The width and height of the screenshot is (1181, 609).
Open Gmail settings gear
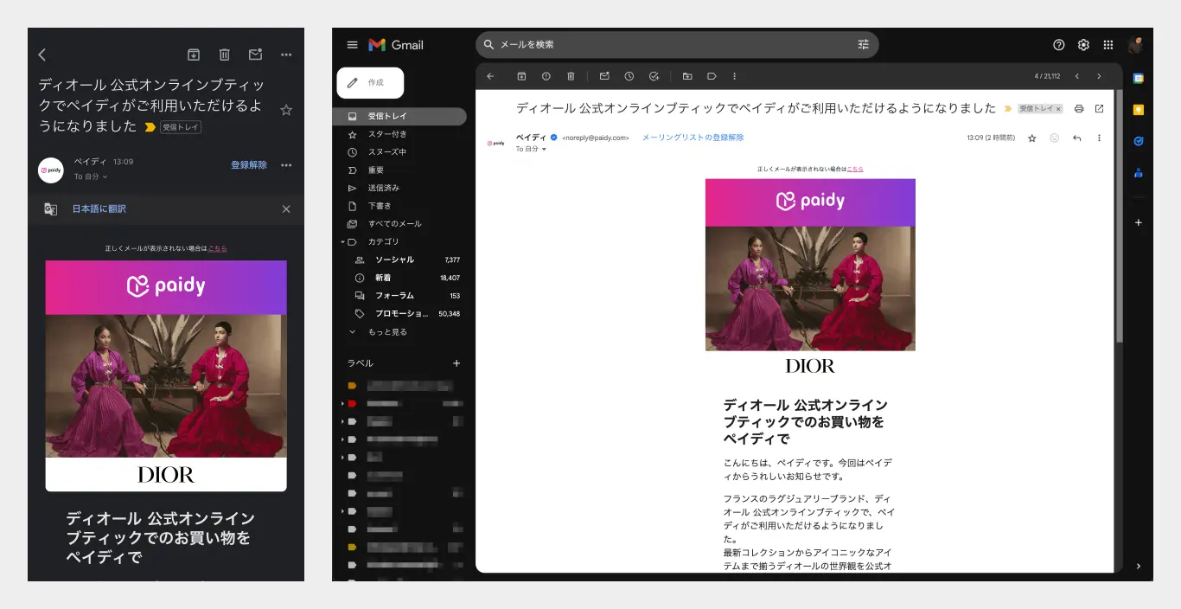[1083, 45]
